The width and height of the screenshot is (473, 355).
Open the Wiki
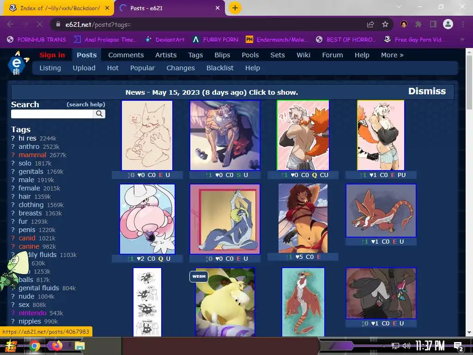[x=303, y=55]
